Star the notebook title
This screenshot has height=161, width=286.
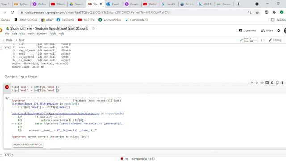tap(93, 28)
